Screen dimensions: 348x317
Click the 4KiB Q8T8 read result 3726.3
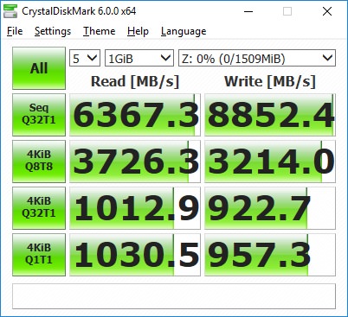click(x=135, y=162)
